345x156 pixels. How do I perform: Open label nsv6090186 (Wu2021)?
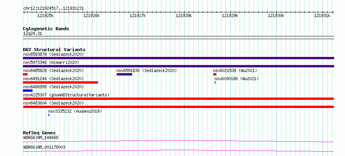coord(236,79)
